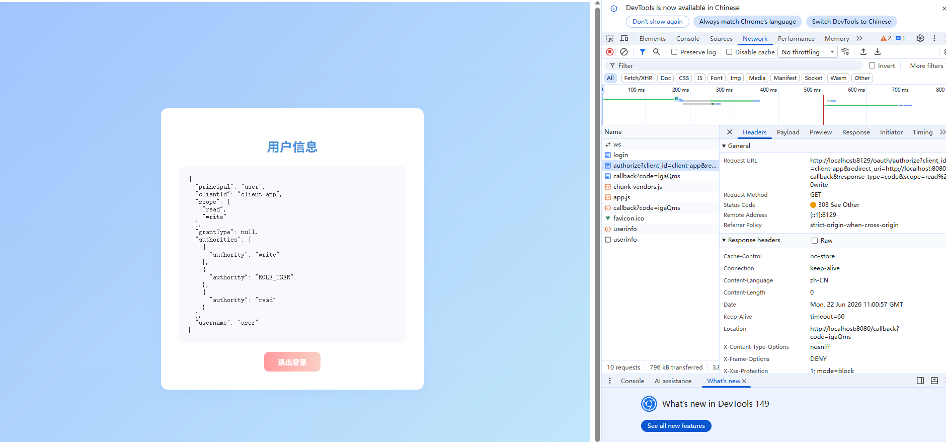Select the chunk-vendors.js request row
The width and height of the screenshot is (946, 442).
tap(660, 187)
